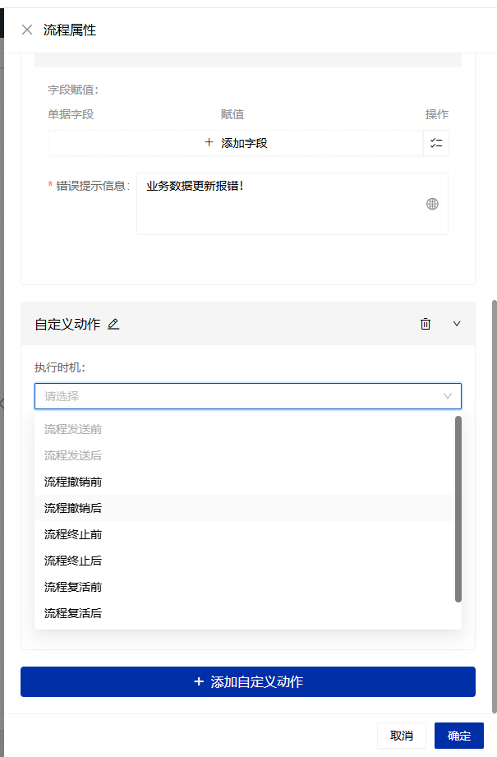Focus the 错误提示信息 text area

pos(292,204)
